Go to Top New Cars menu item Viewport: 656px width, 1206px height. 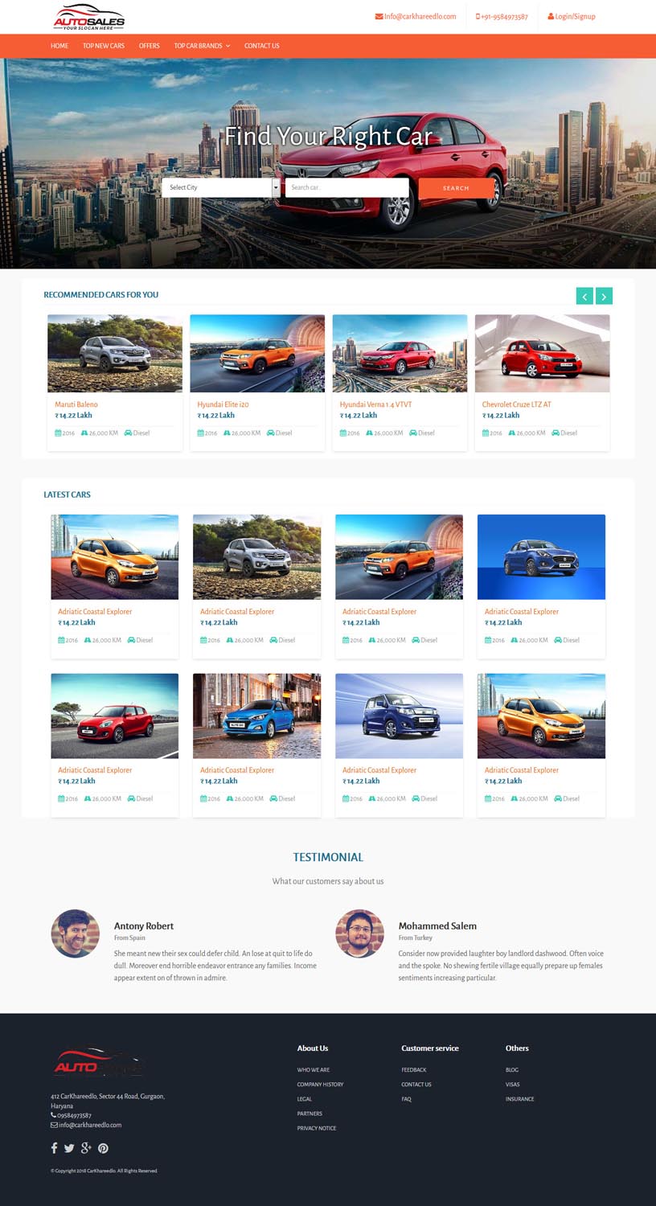point(104,46)
